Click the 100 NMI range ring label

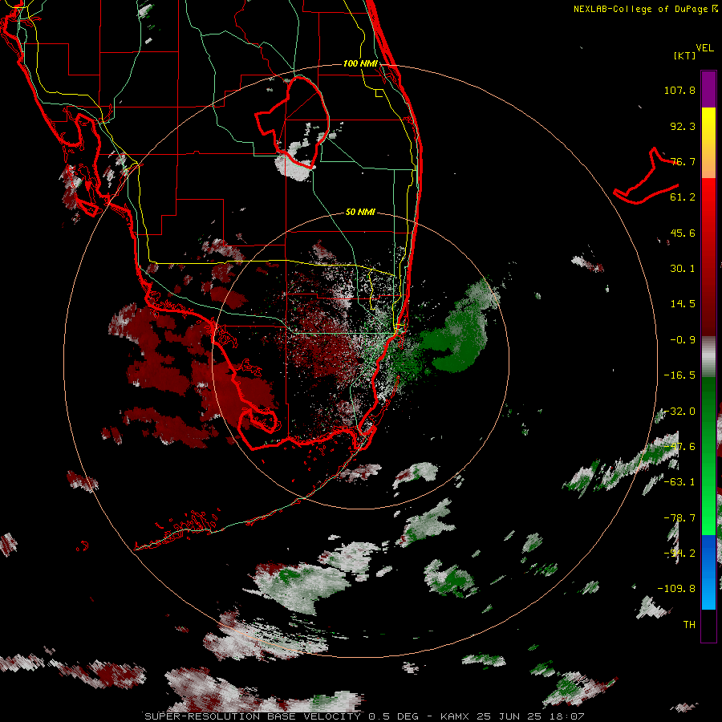[360, 63]
